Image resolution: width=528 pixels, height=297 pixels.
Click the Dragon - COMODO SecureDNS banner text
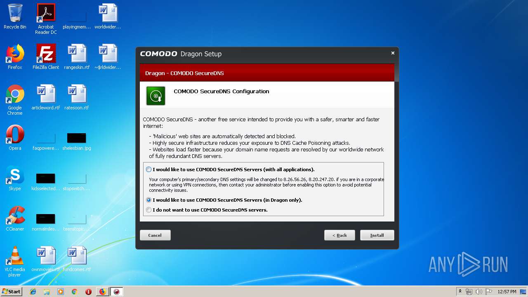pos(184,73)
